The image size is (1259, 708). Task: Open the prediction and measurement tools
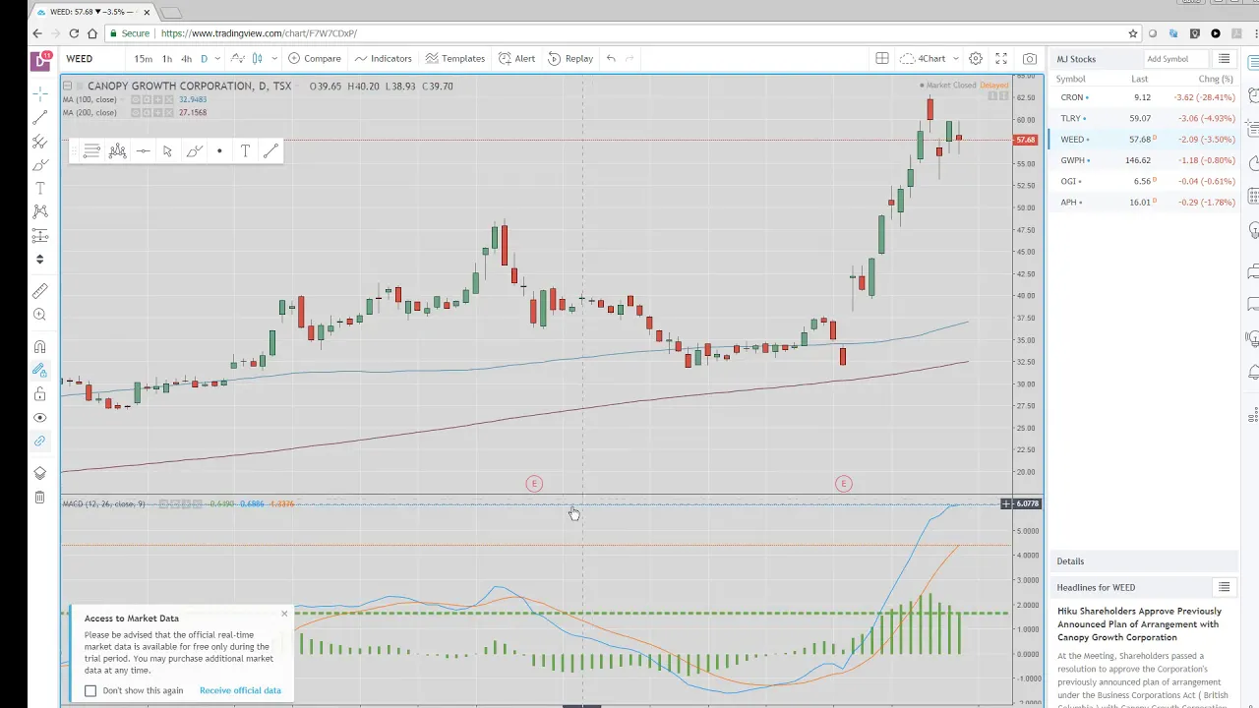[x=39, y=235]
